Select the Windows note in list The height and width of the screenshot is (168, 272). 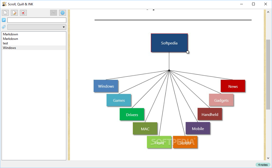34,48
